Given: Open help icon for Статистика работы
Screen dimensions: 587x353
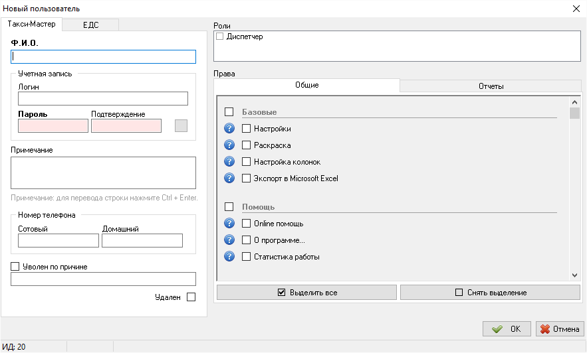Looking at the screenshot, I should click(x=230, y=257).
